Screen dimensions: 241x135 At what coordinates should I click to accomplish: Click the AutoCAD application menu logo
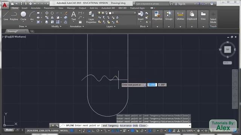[5, 5]
